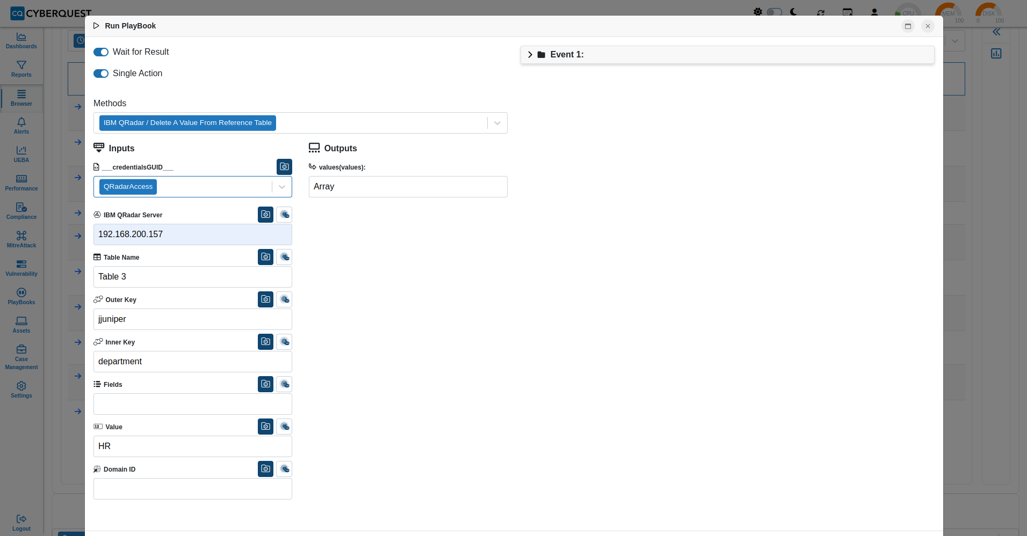Toggle the light/dark theme switch
1027x536 pixels.
[774, 12]
